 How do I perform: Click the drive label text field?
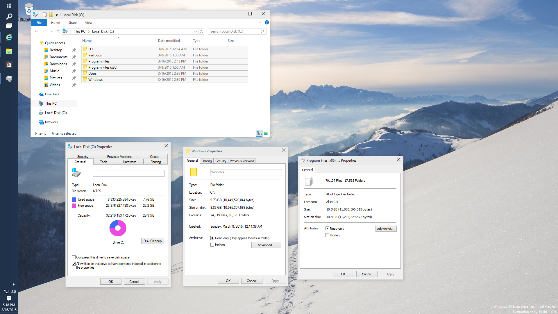[x=128, y=174]
